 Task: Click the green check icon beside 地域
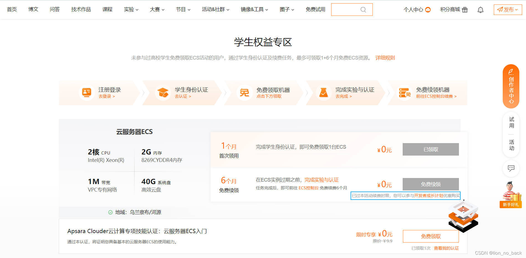[x=110, y=212]
